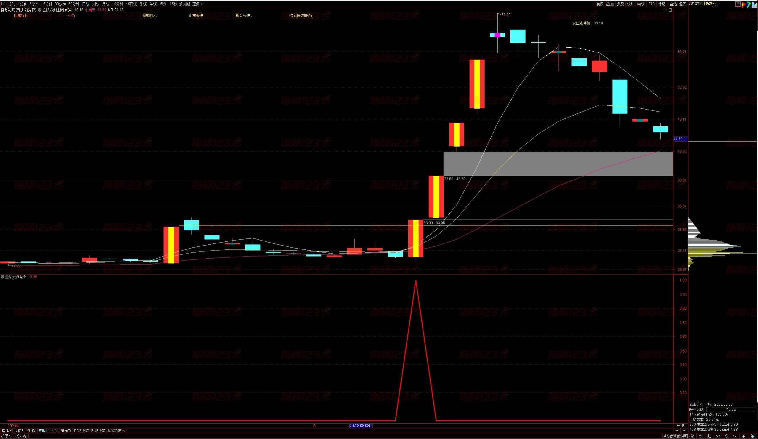Switch side panel to 势 view
This screenshot has height=439, width=758.
[x=718, y=436]
